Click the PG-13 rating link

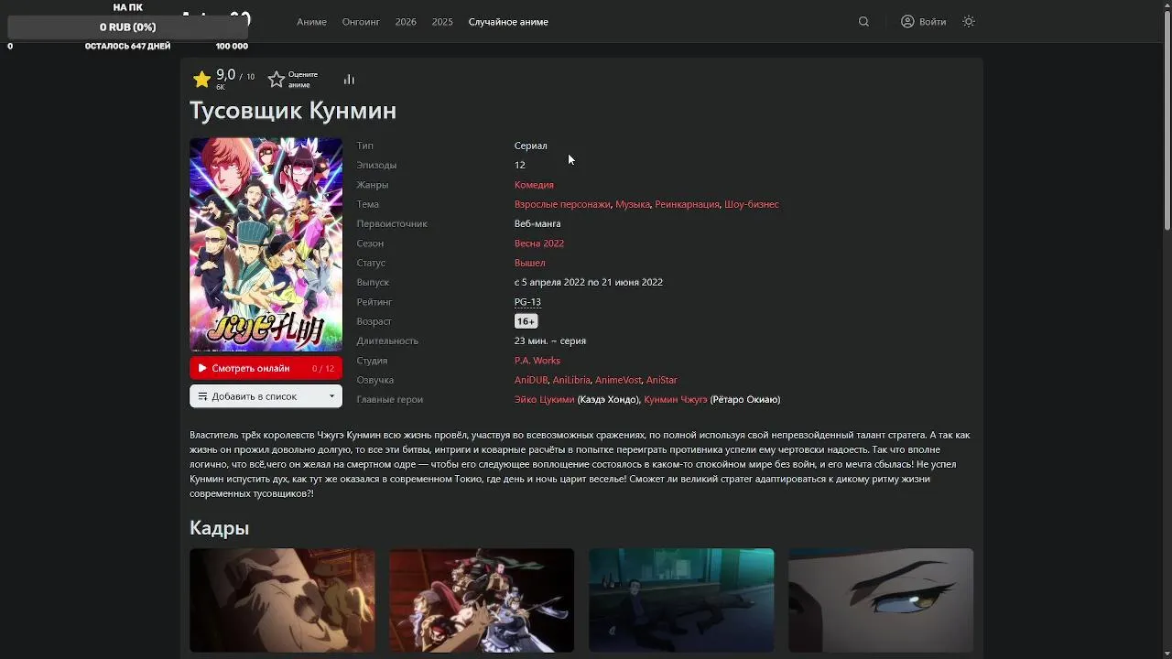point(527,302)
